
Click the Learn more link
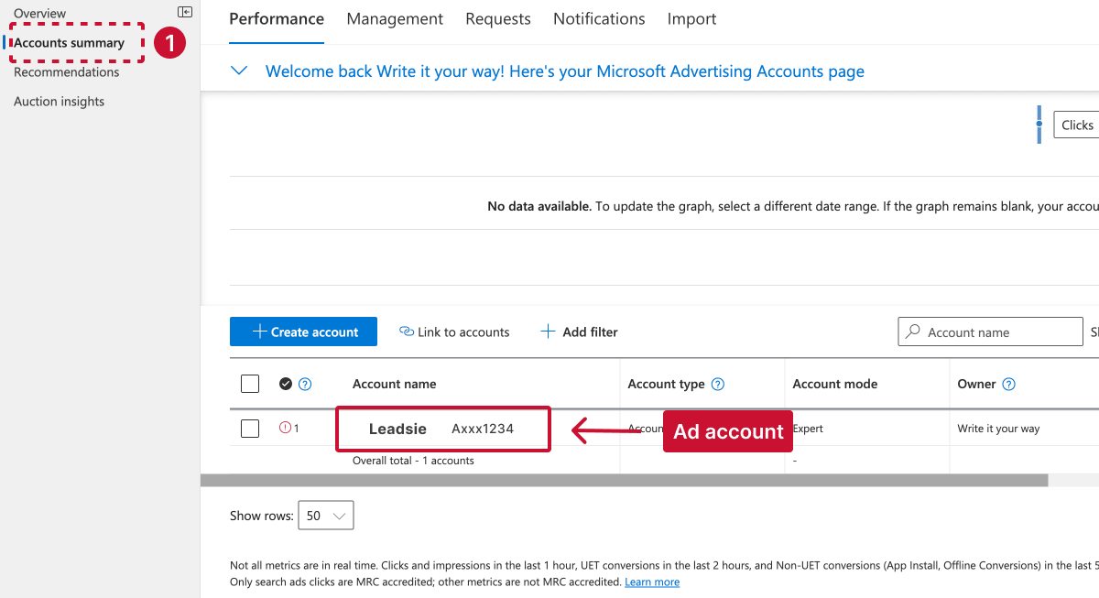(x=652, y=582)
